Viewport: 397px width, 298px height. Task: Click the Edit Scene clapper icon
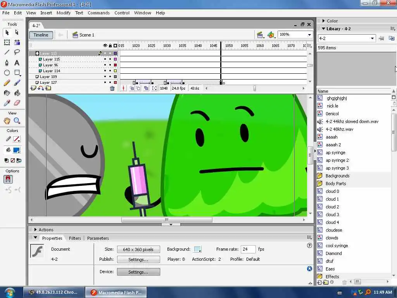click(260, 35)
